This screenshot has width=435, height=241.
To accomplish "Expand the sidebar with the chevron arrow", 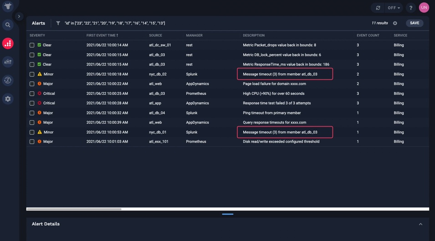I will point(19,16).
